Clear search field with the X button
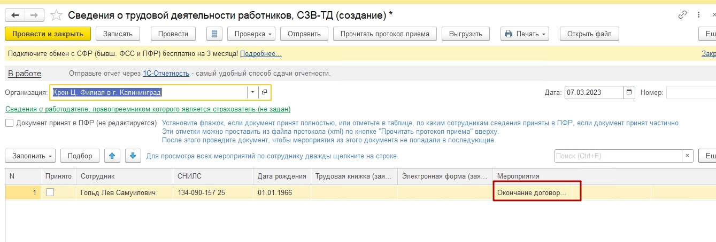Image resolution: width=716 pixels, height=242 pixels. coord(688,156)
